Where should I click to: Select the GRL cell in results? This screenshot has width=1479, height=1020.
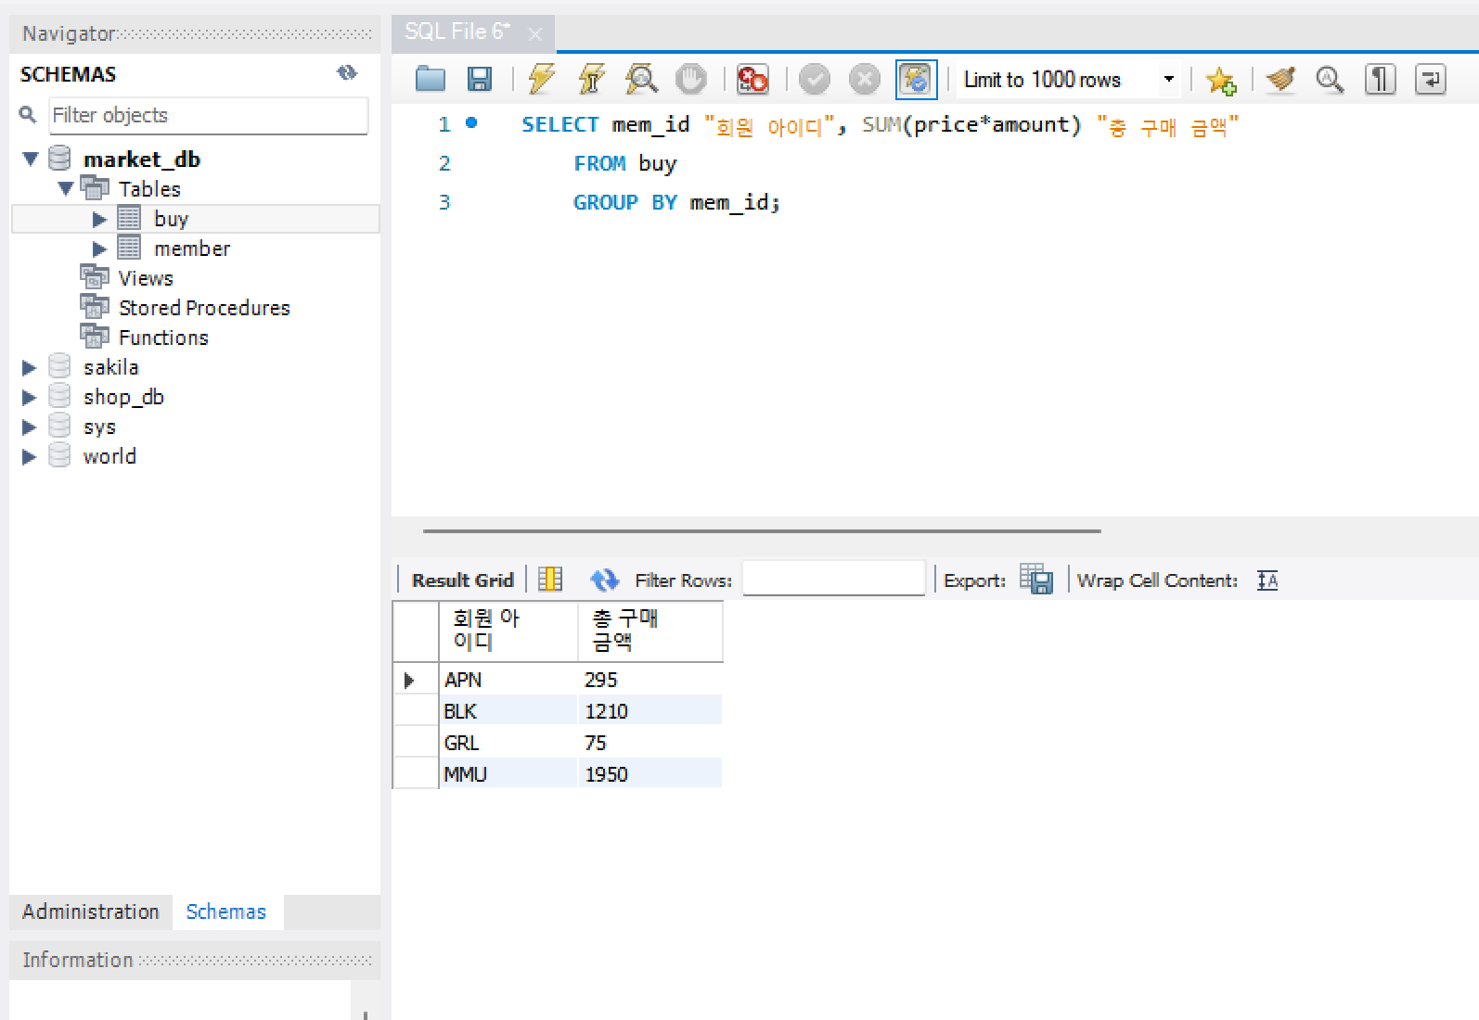click(x=508, y=743)
